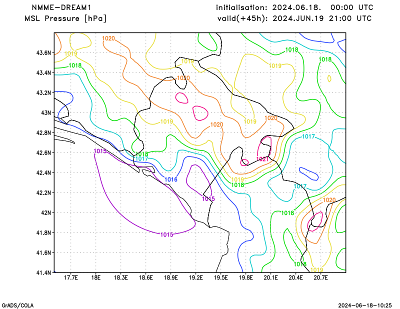Click the pink 1021 contour label
Screen dimensions: 400x309
pos(262,159)
